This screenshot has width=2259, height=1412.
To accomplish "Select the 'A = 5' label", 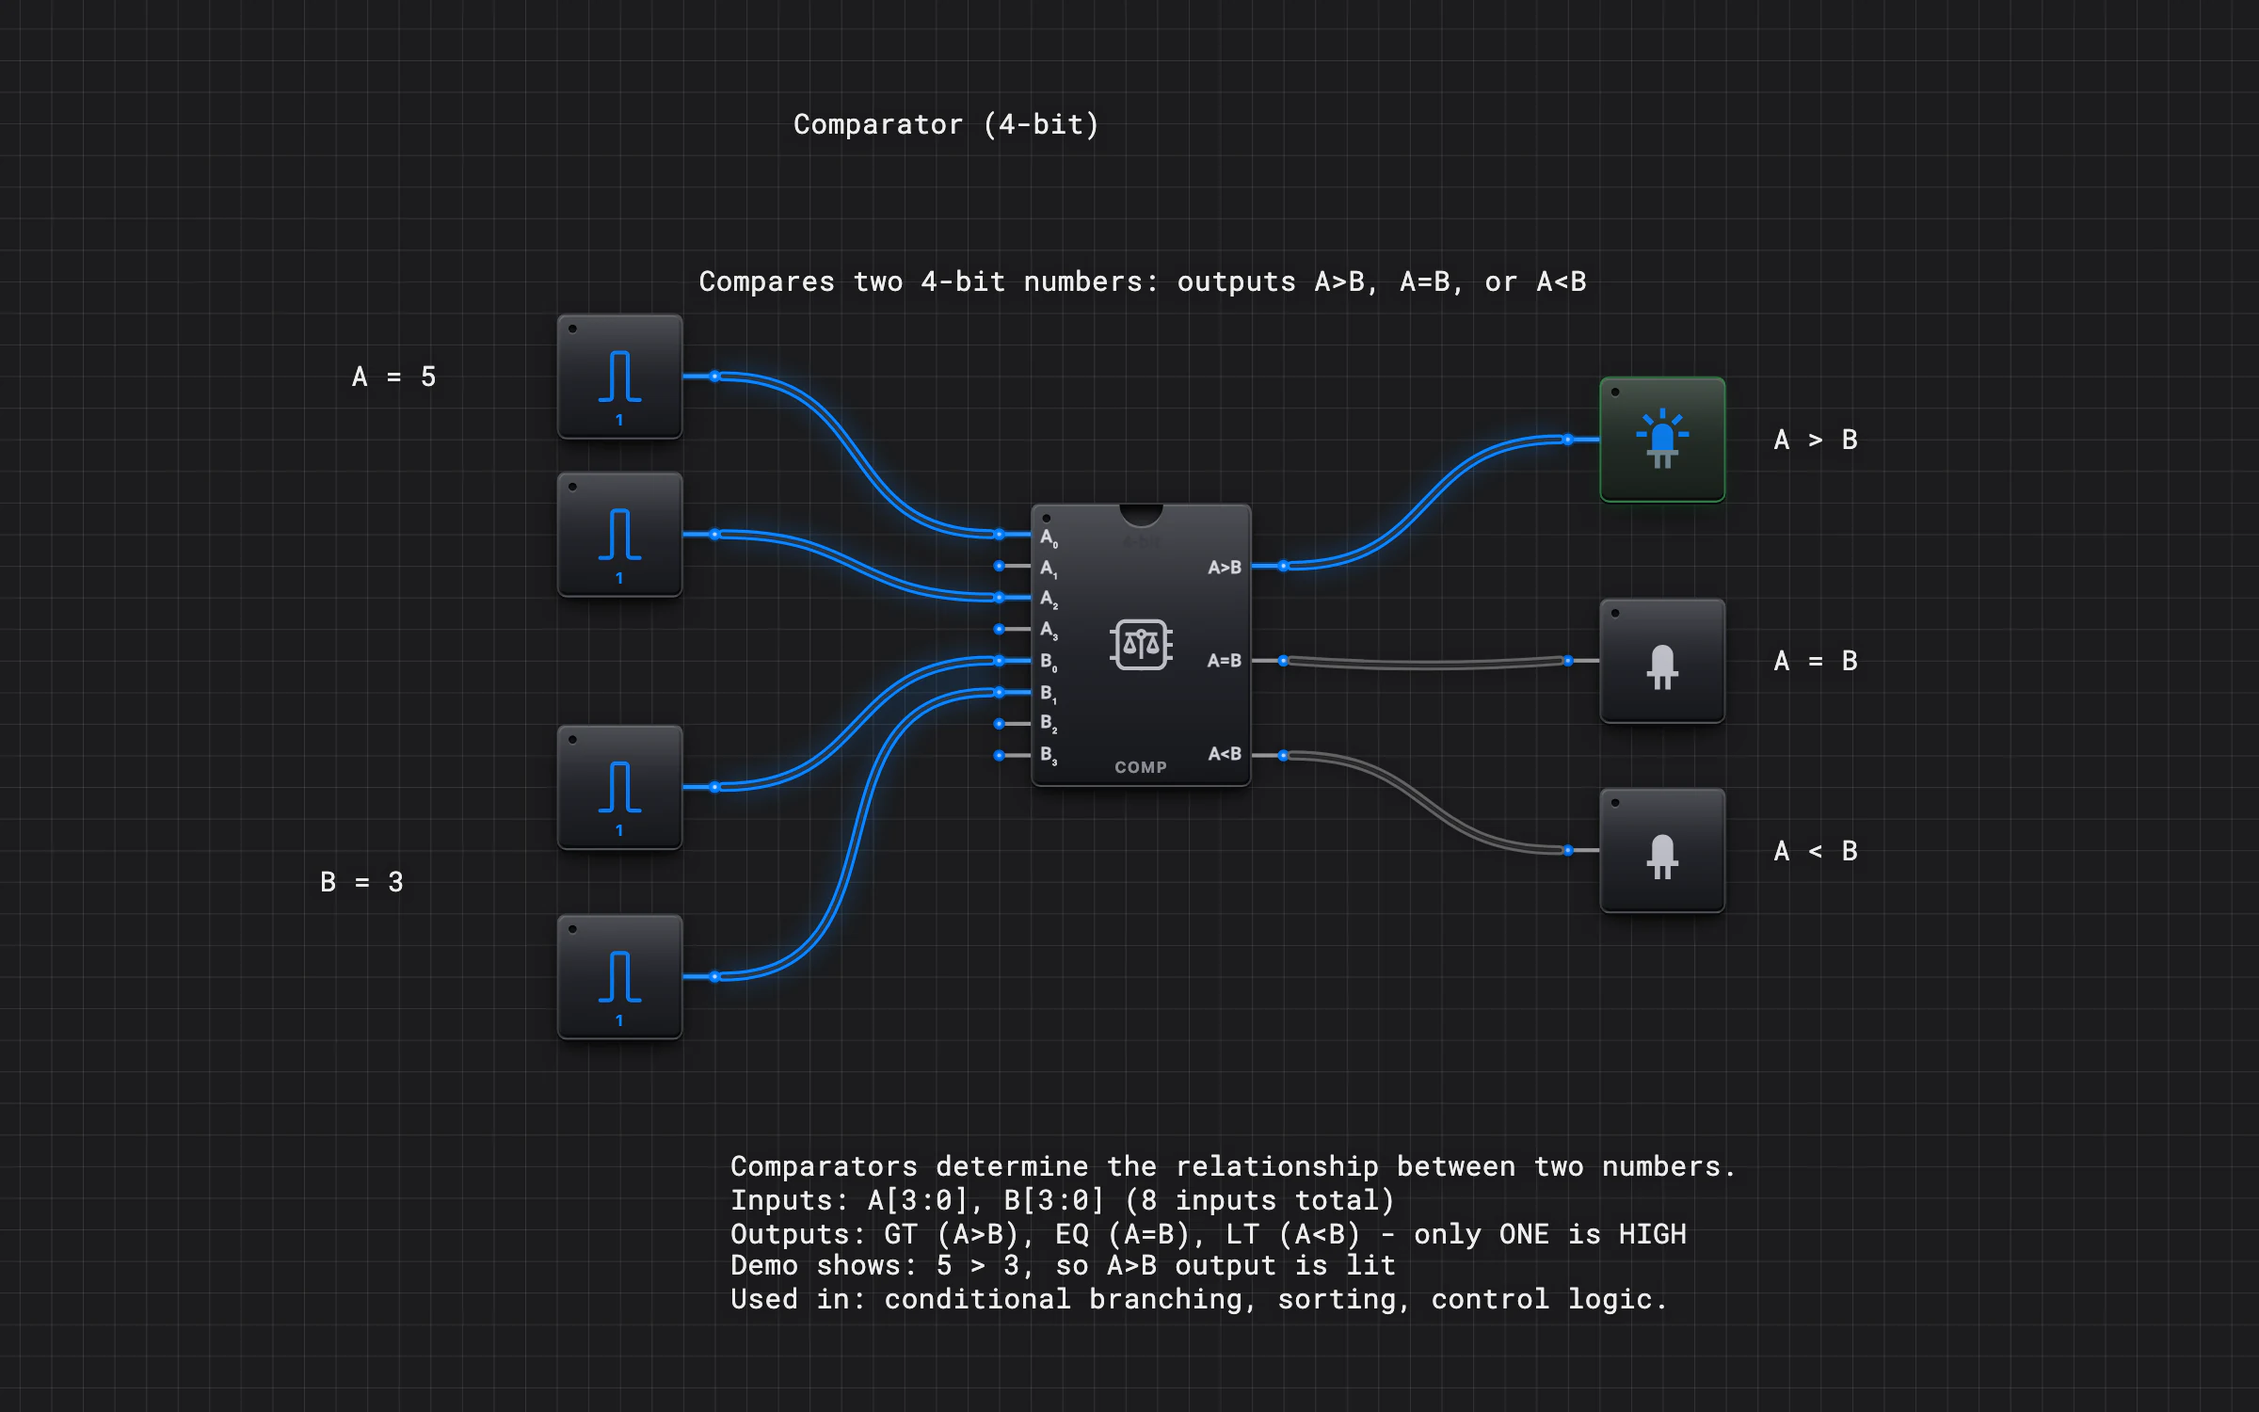I will 393,377.
